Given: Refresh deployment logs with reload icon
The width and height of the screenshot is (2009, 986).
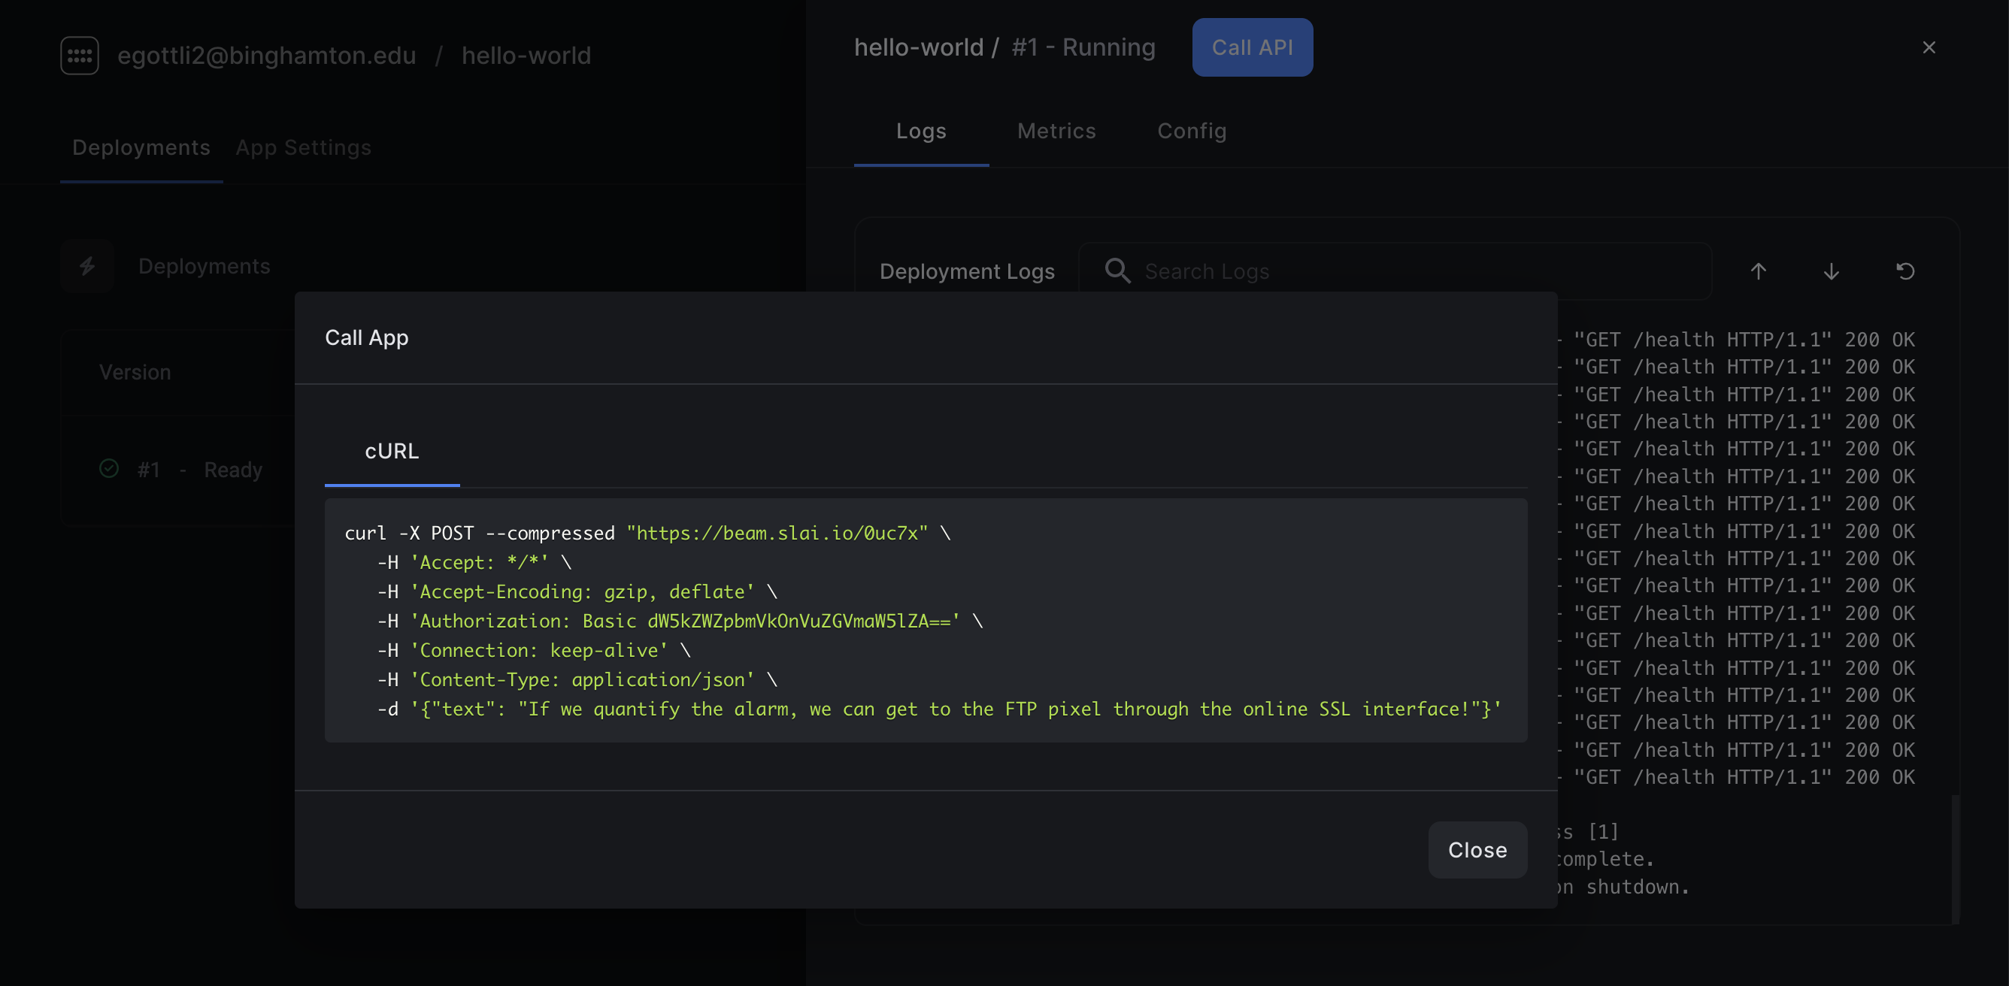Looking at the screenshot, I should click(1904, 271).
